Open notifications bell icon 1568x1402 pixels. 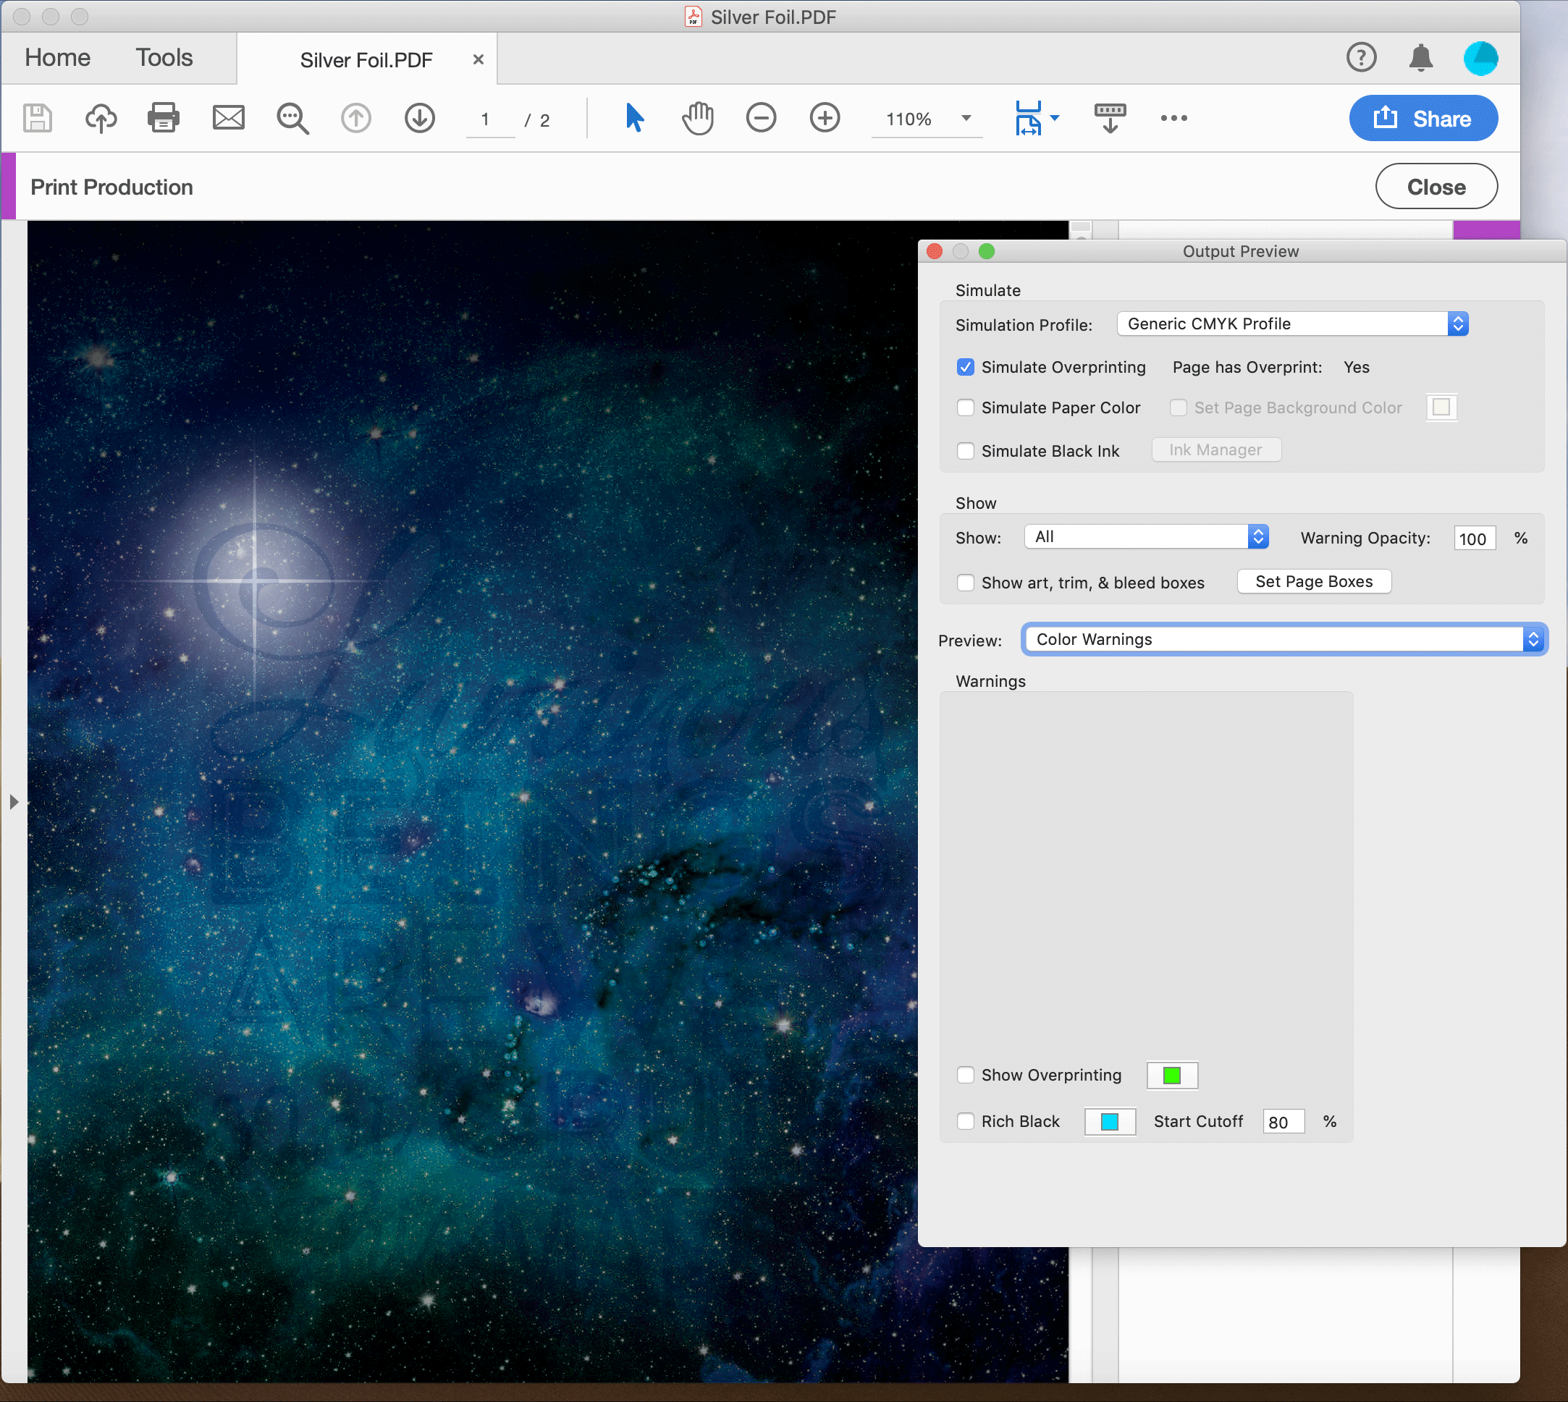pos(1420,58)
